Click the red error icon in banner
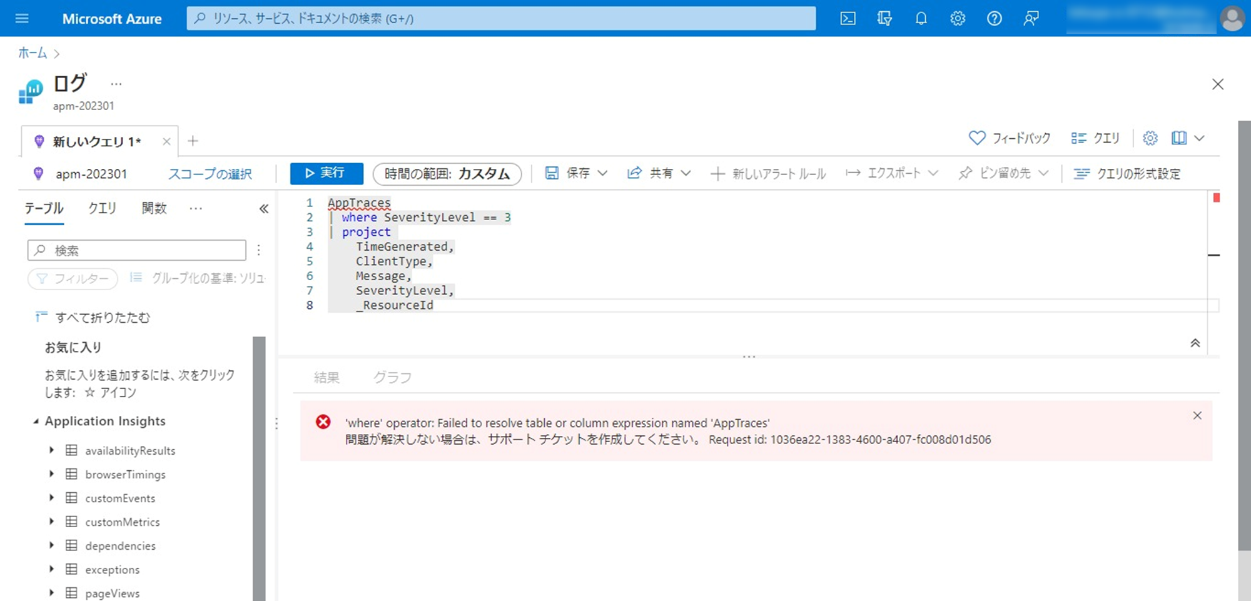 click(323, 422)
